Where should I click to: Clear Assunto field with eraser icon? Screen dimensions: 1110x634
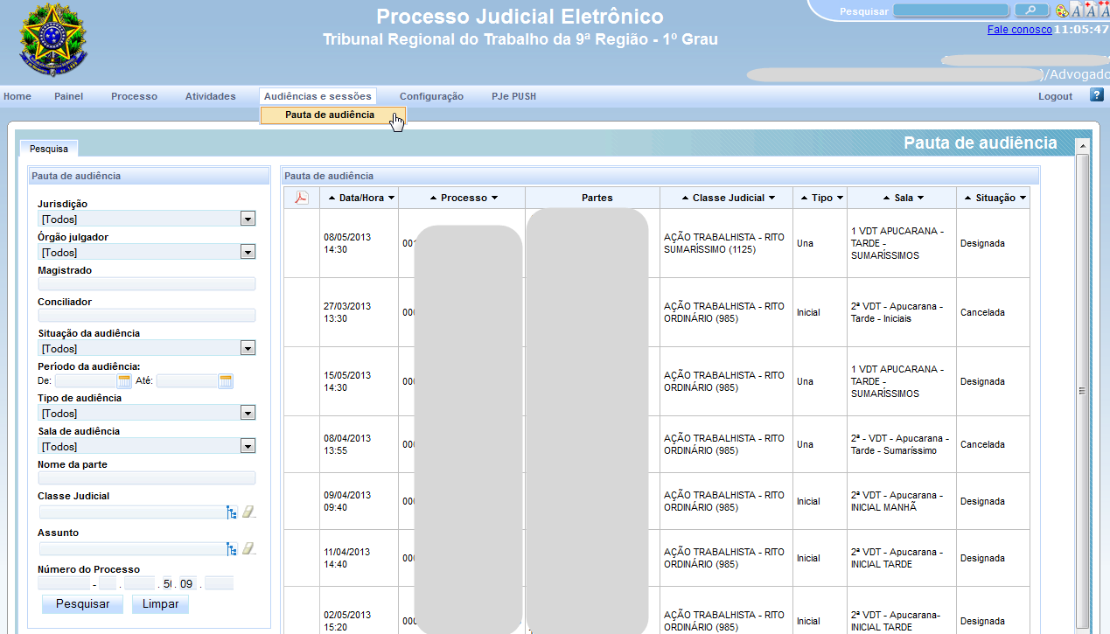point(248,548)
